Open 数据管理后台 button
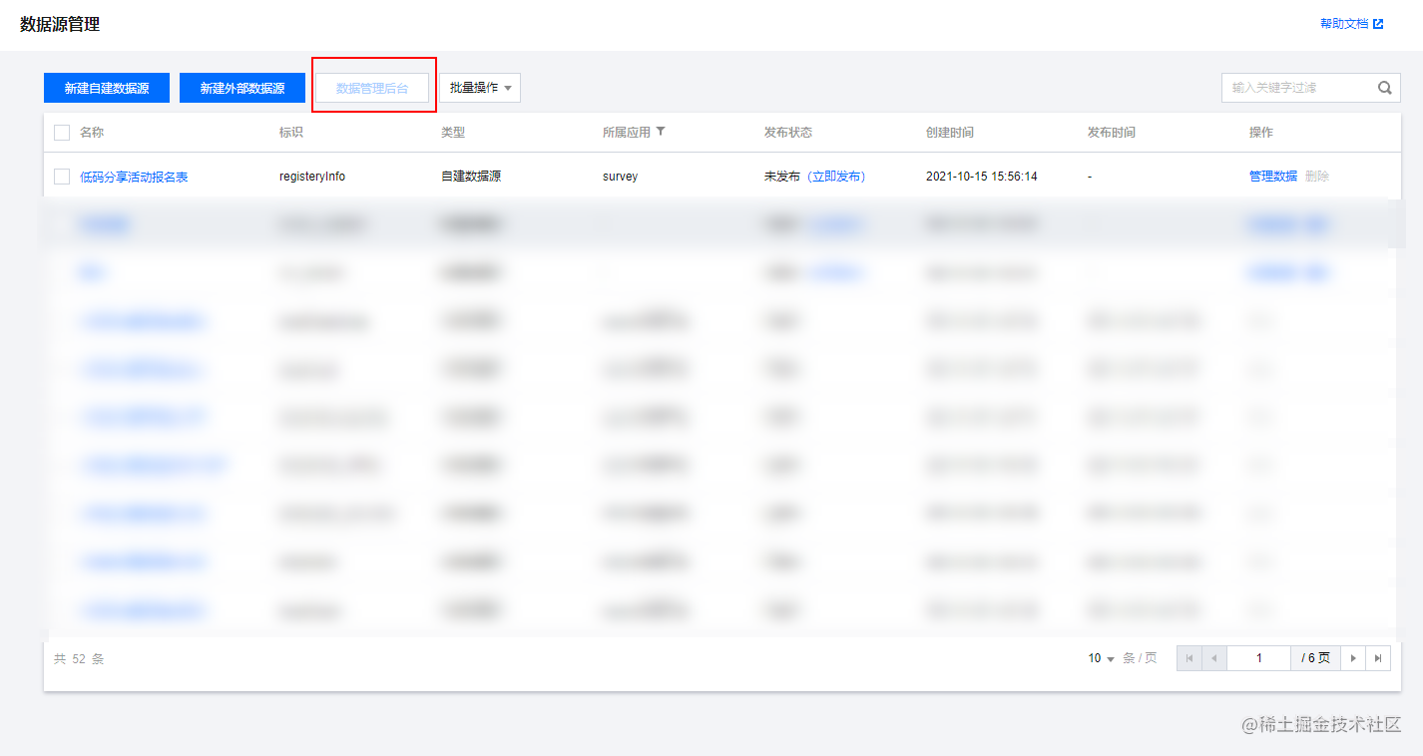Viewport: 1423px width, 756px height. coord(372,88)
